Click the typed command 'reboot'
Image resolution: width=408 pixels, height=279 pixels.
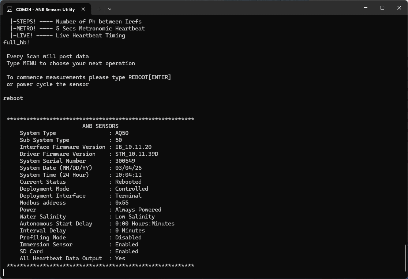13,98
